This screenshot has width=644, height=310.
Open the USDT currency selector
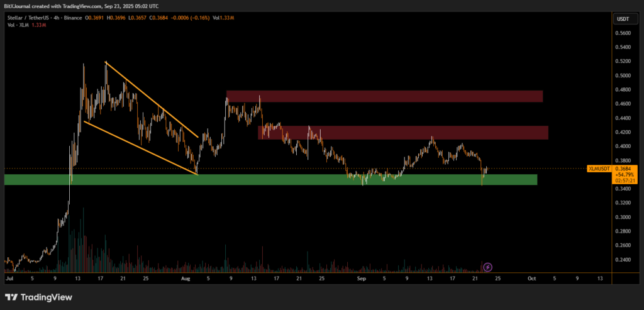(x=625, y=20)
